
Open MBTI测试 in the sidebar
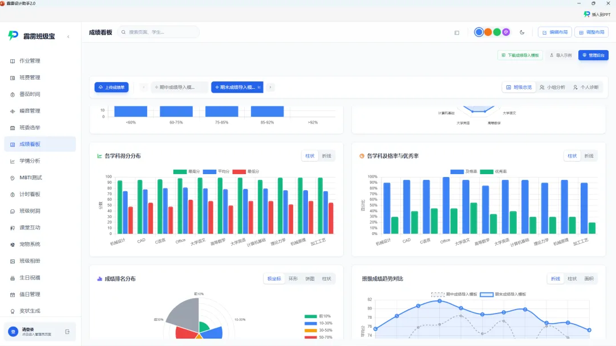40,178
